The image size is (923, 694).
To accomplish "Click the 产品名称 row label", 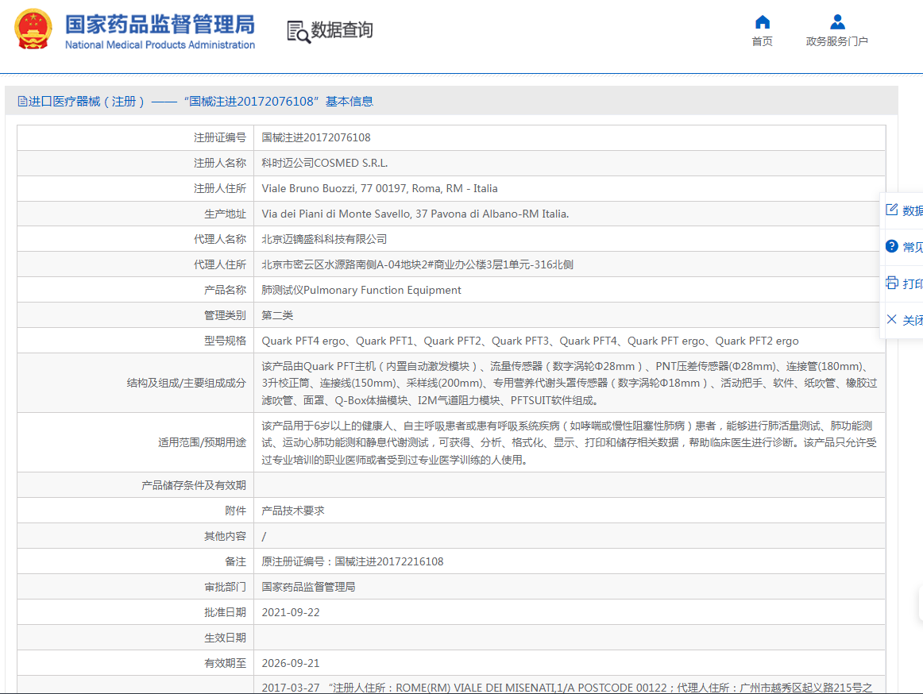I will [225, 290].
